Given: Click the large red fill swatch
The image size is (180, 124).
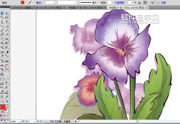Looking at the screenshot, I should coord(3,107).
